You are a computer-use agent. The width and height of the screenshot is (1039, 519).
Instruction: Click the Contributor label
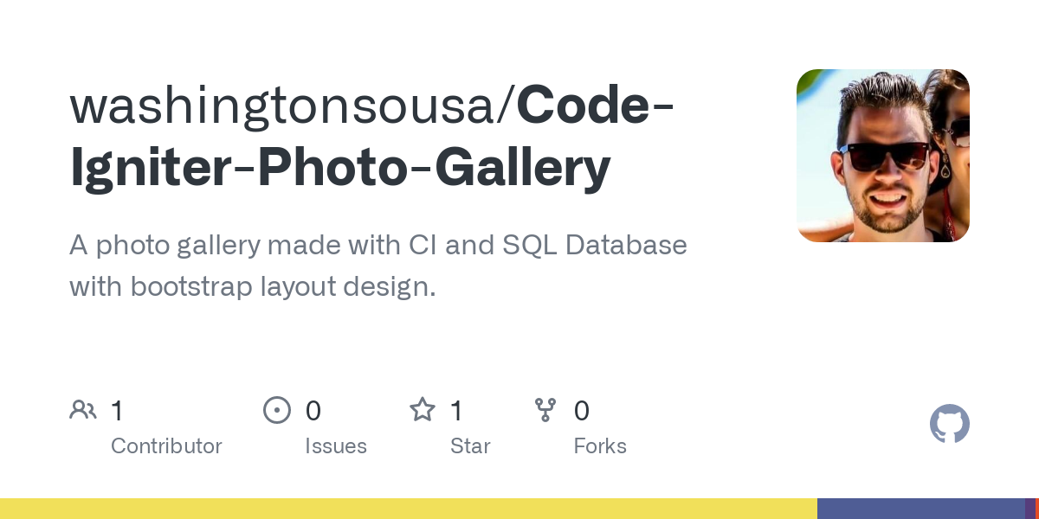click(x=166, y=446)
